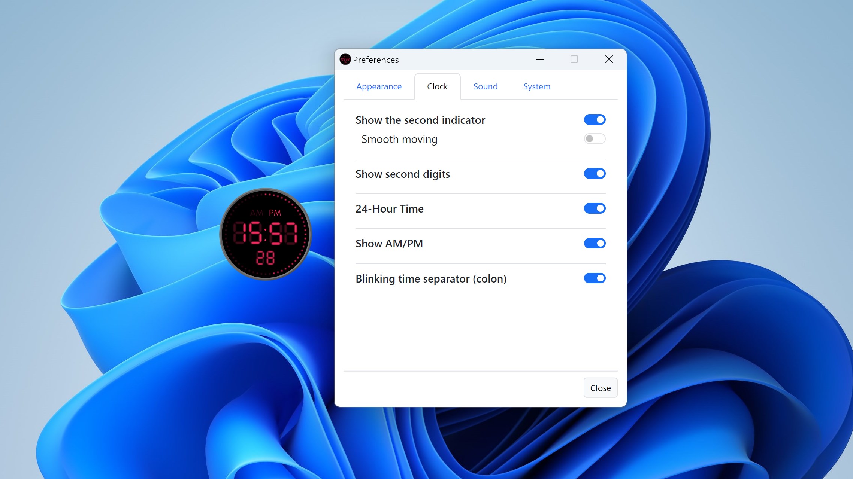Switch to the System tab
The width and height of the screenshot is (853, 479).
click(536, 86)
